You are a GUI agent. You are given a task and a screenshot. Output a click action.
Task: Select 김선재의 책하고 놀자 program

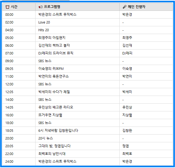(x=54, y=45)
